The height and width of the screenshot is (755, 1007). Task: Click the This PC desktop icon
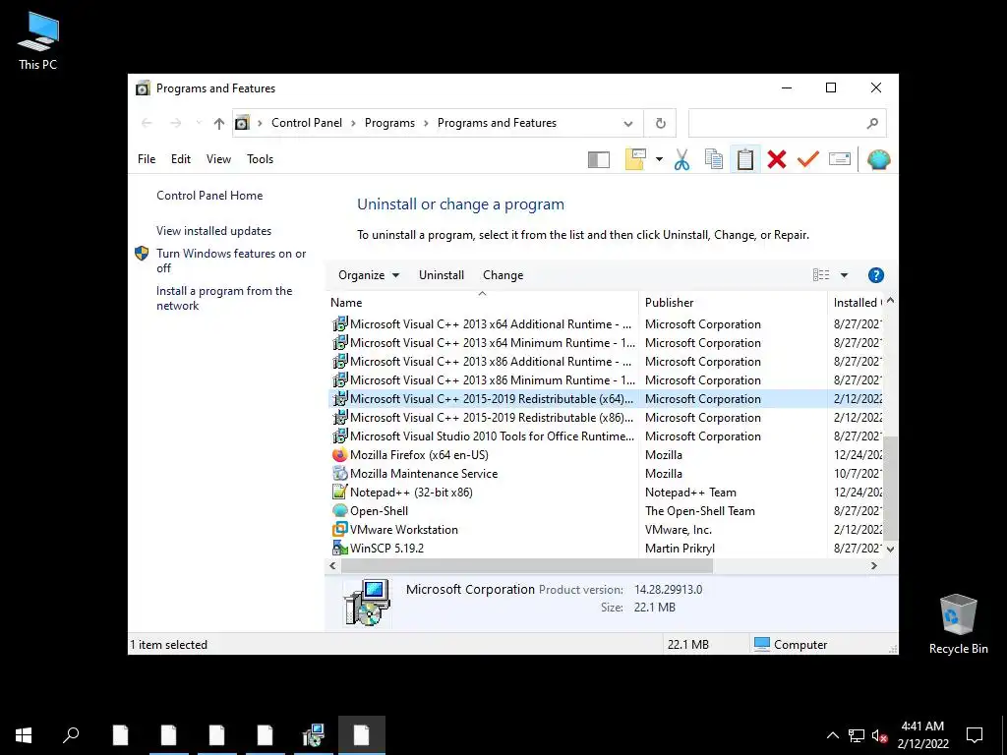tap(37, 40)
